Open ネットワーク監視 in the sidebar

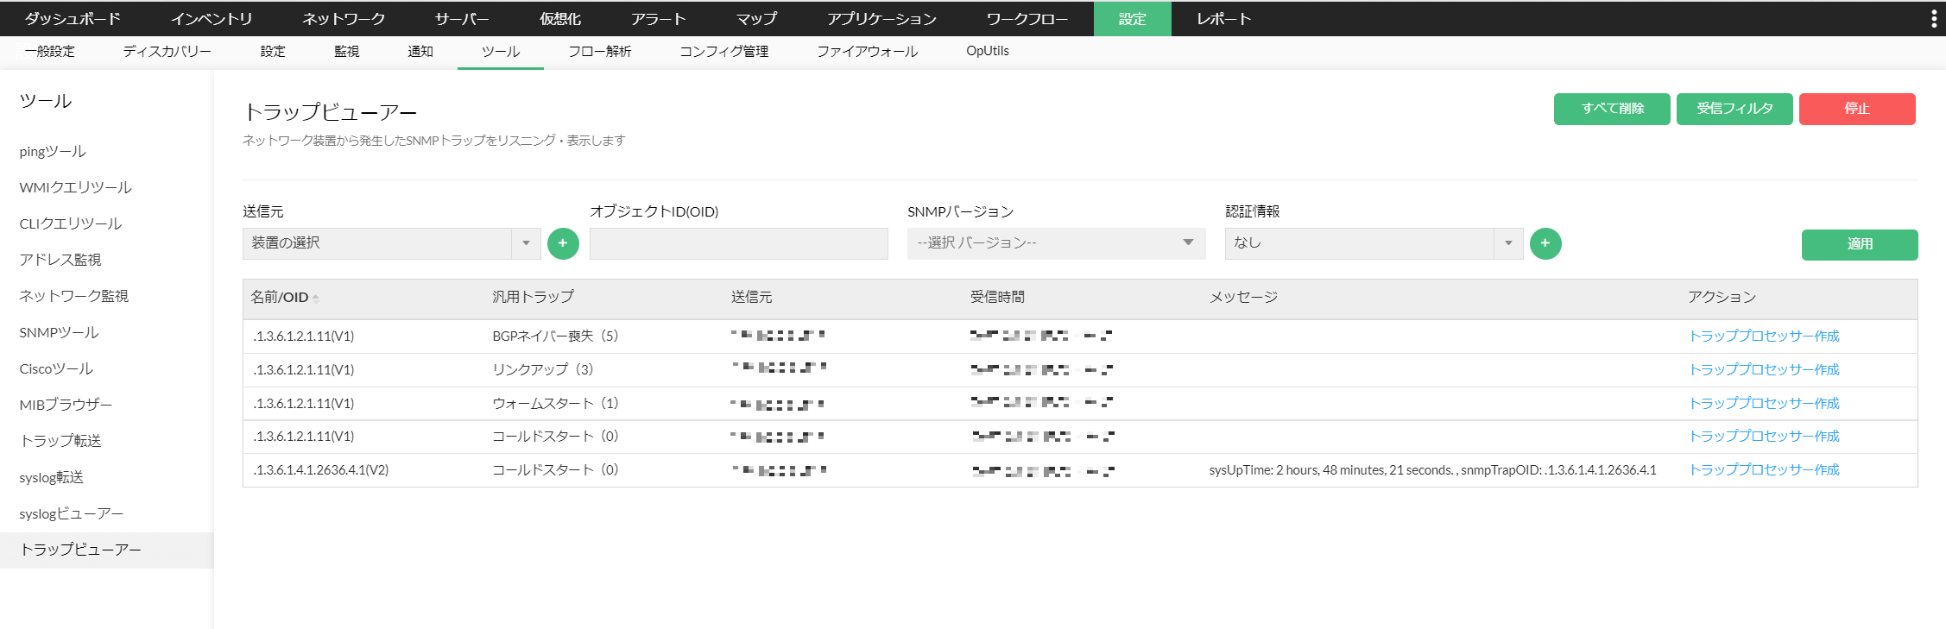coord(73,297)
